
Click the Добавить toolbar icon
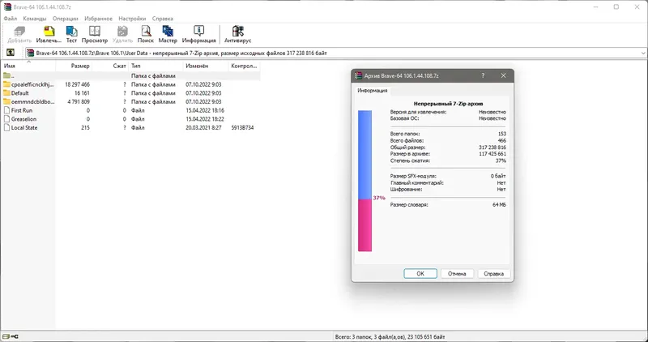pyautogui.click(x=19, y=32)
